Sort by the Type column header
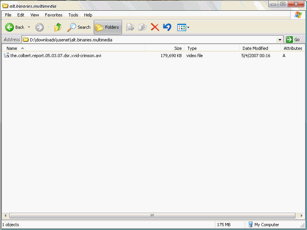307x230 pixels. point(212,48)
